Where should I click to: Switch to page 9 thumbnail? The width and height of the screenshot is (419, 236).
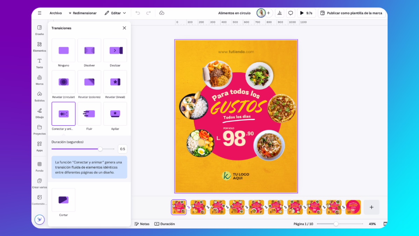pos(334,207)
